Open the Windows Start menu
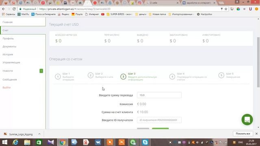Viewport: 260px width, 146px height. (x=4, y=142)
